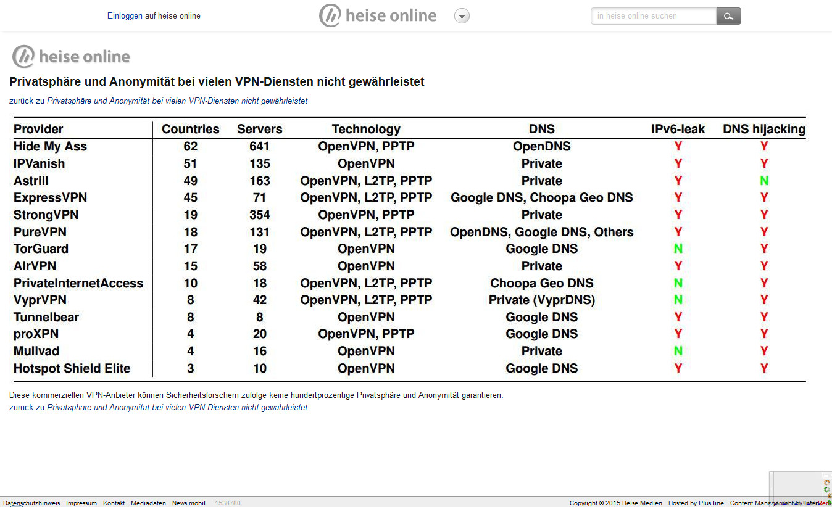
Task: Click the Hide My Ass provider name
Action: tap(50, 146)
